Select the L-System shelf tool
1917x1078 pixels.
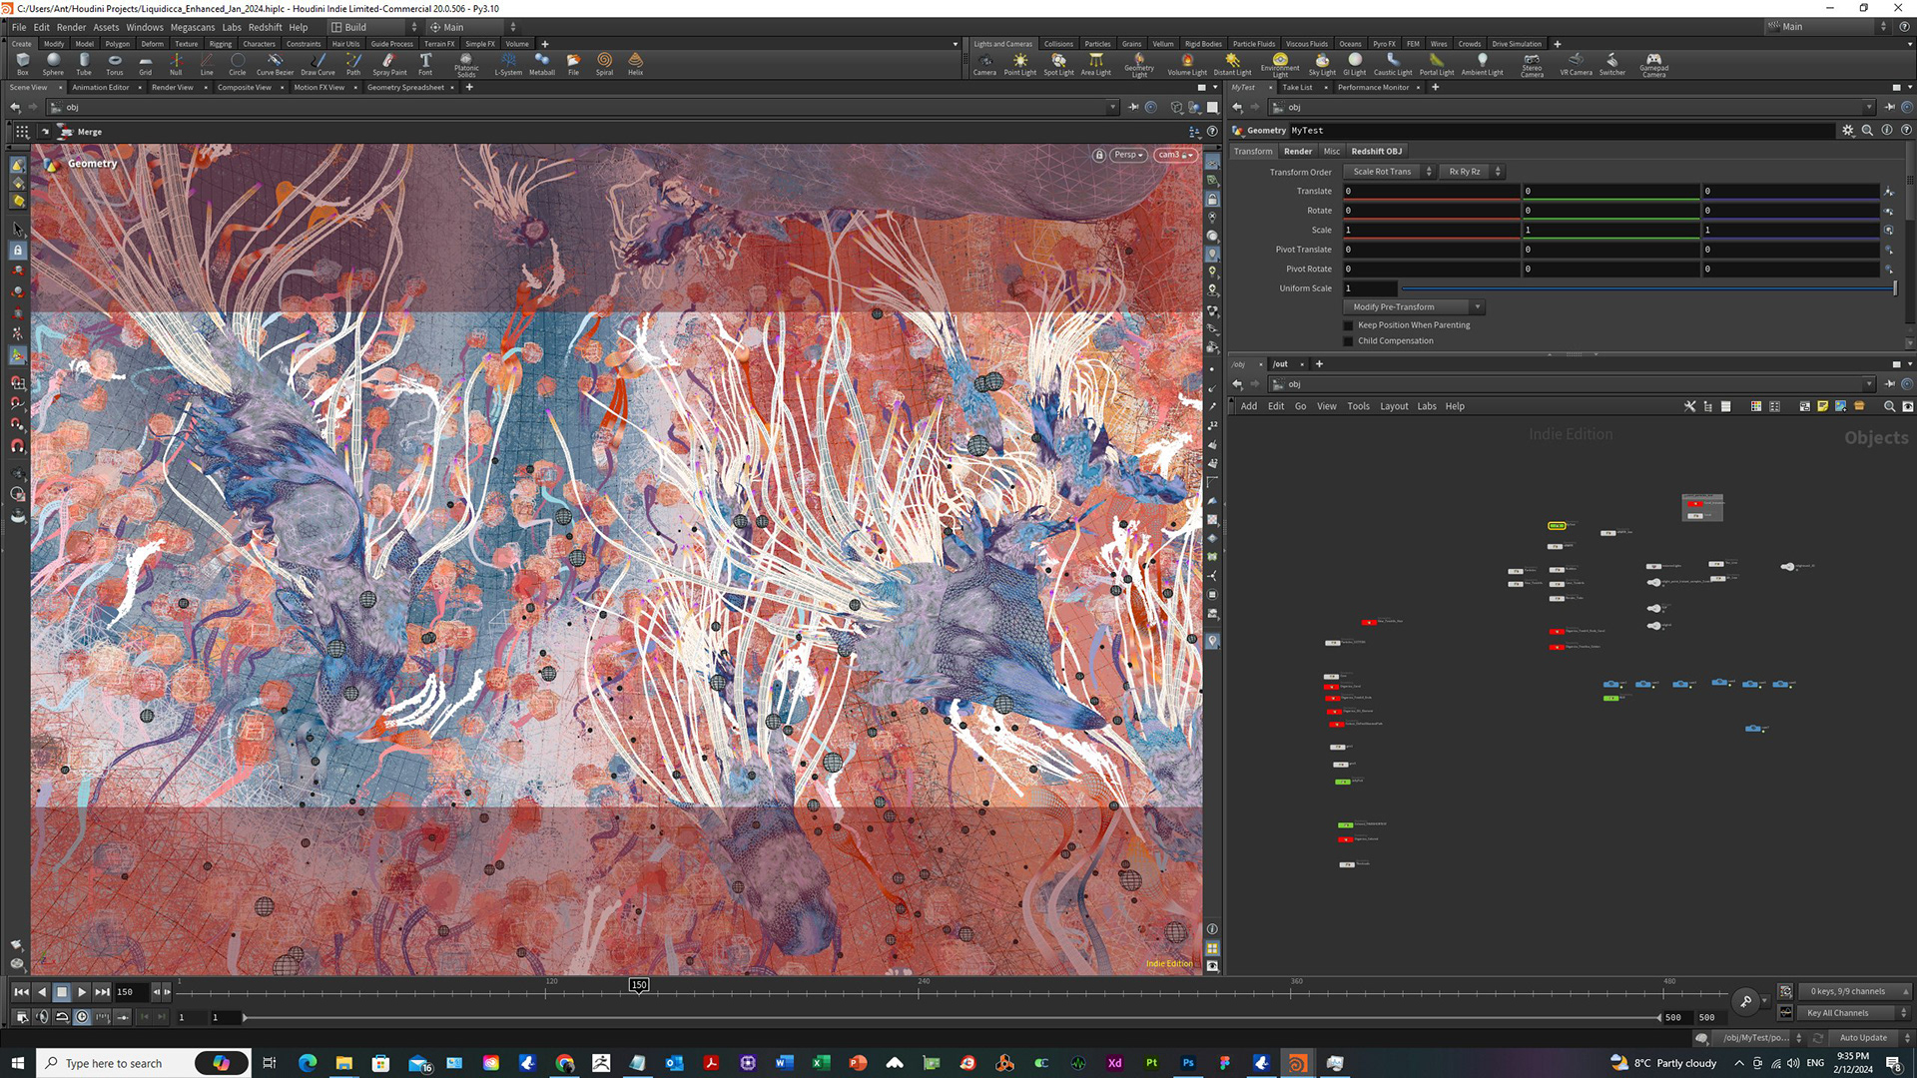point(508,64)
